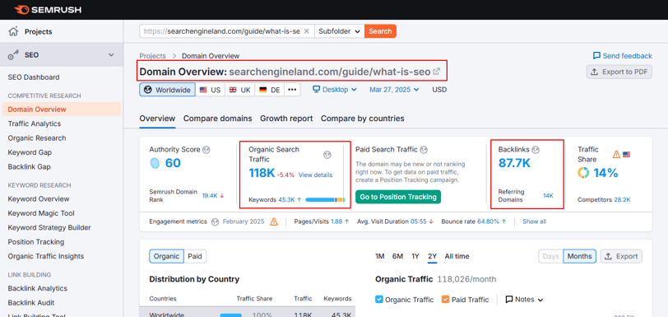Click the Send feedback chat icon
The image size is (668, 317).
click(x=596, y=56)
